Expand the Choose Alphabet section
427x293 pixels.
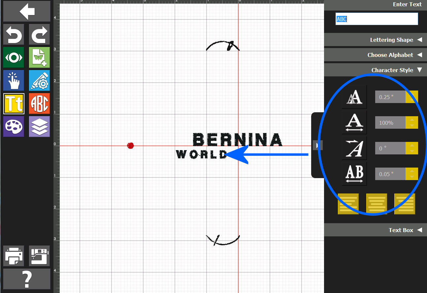[376, 55]
